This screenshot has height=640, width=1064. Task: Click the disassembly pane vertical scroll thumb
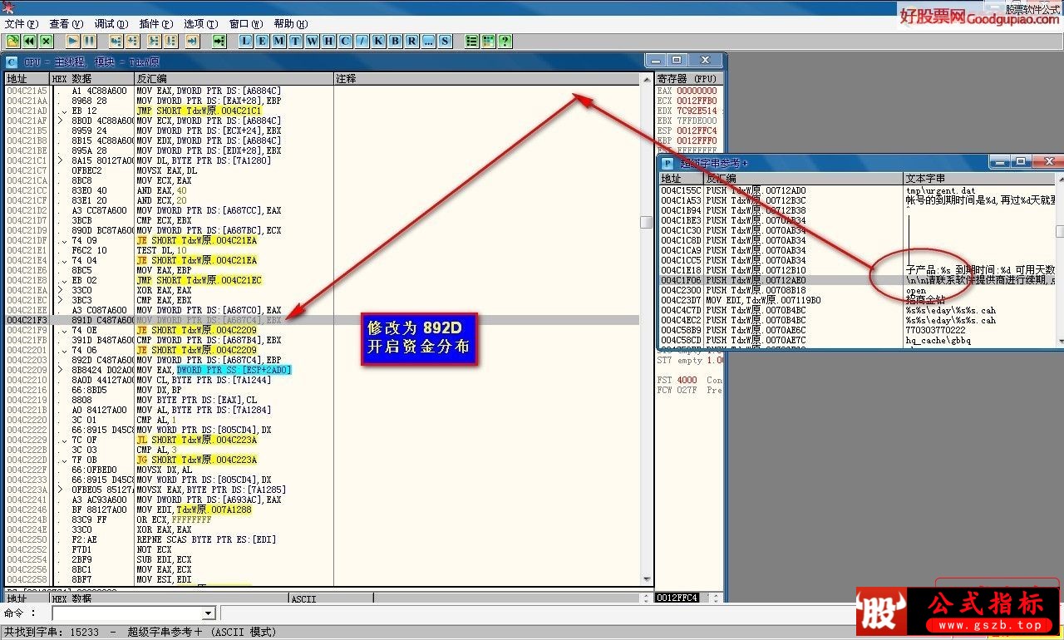coord(647,222)
